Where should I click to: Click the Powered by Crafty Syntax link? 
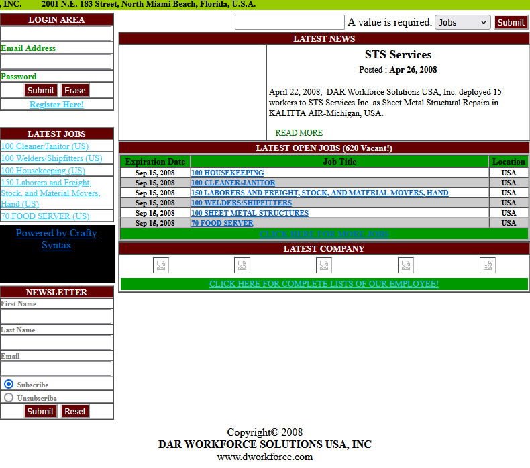(x=56, y=239)
